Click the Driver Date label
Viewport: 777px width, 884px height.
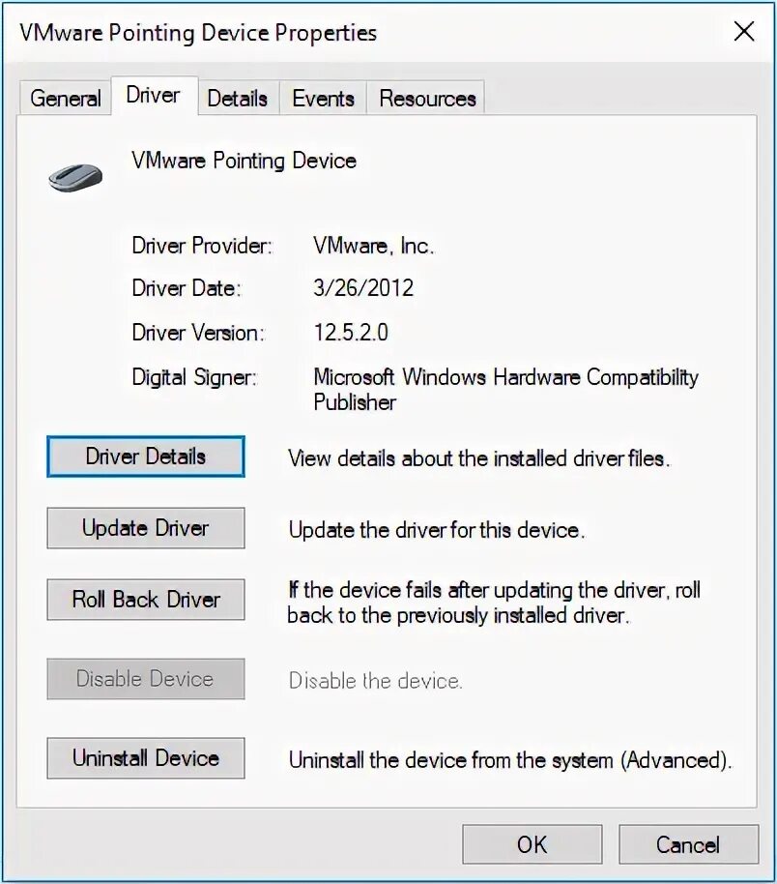coord(187,288)
